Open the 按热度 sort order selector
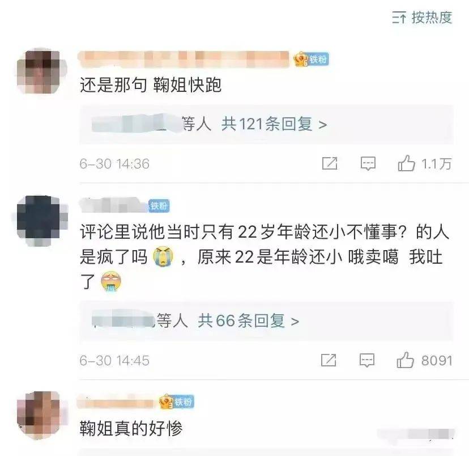Viewport: 469px width, 456px height. (422, 18)
